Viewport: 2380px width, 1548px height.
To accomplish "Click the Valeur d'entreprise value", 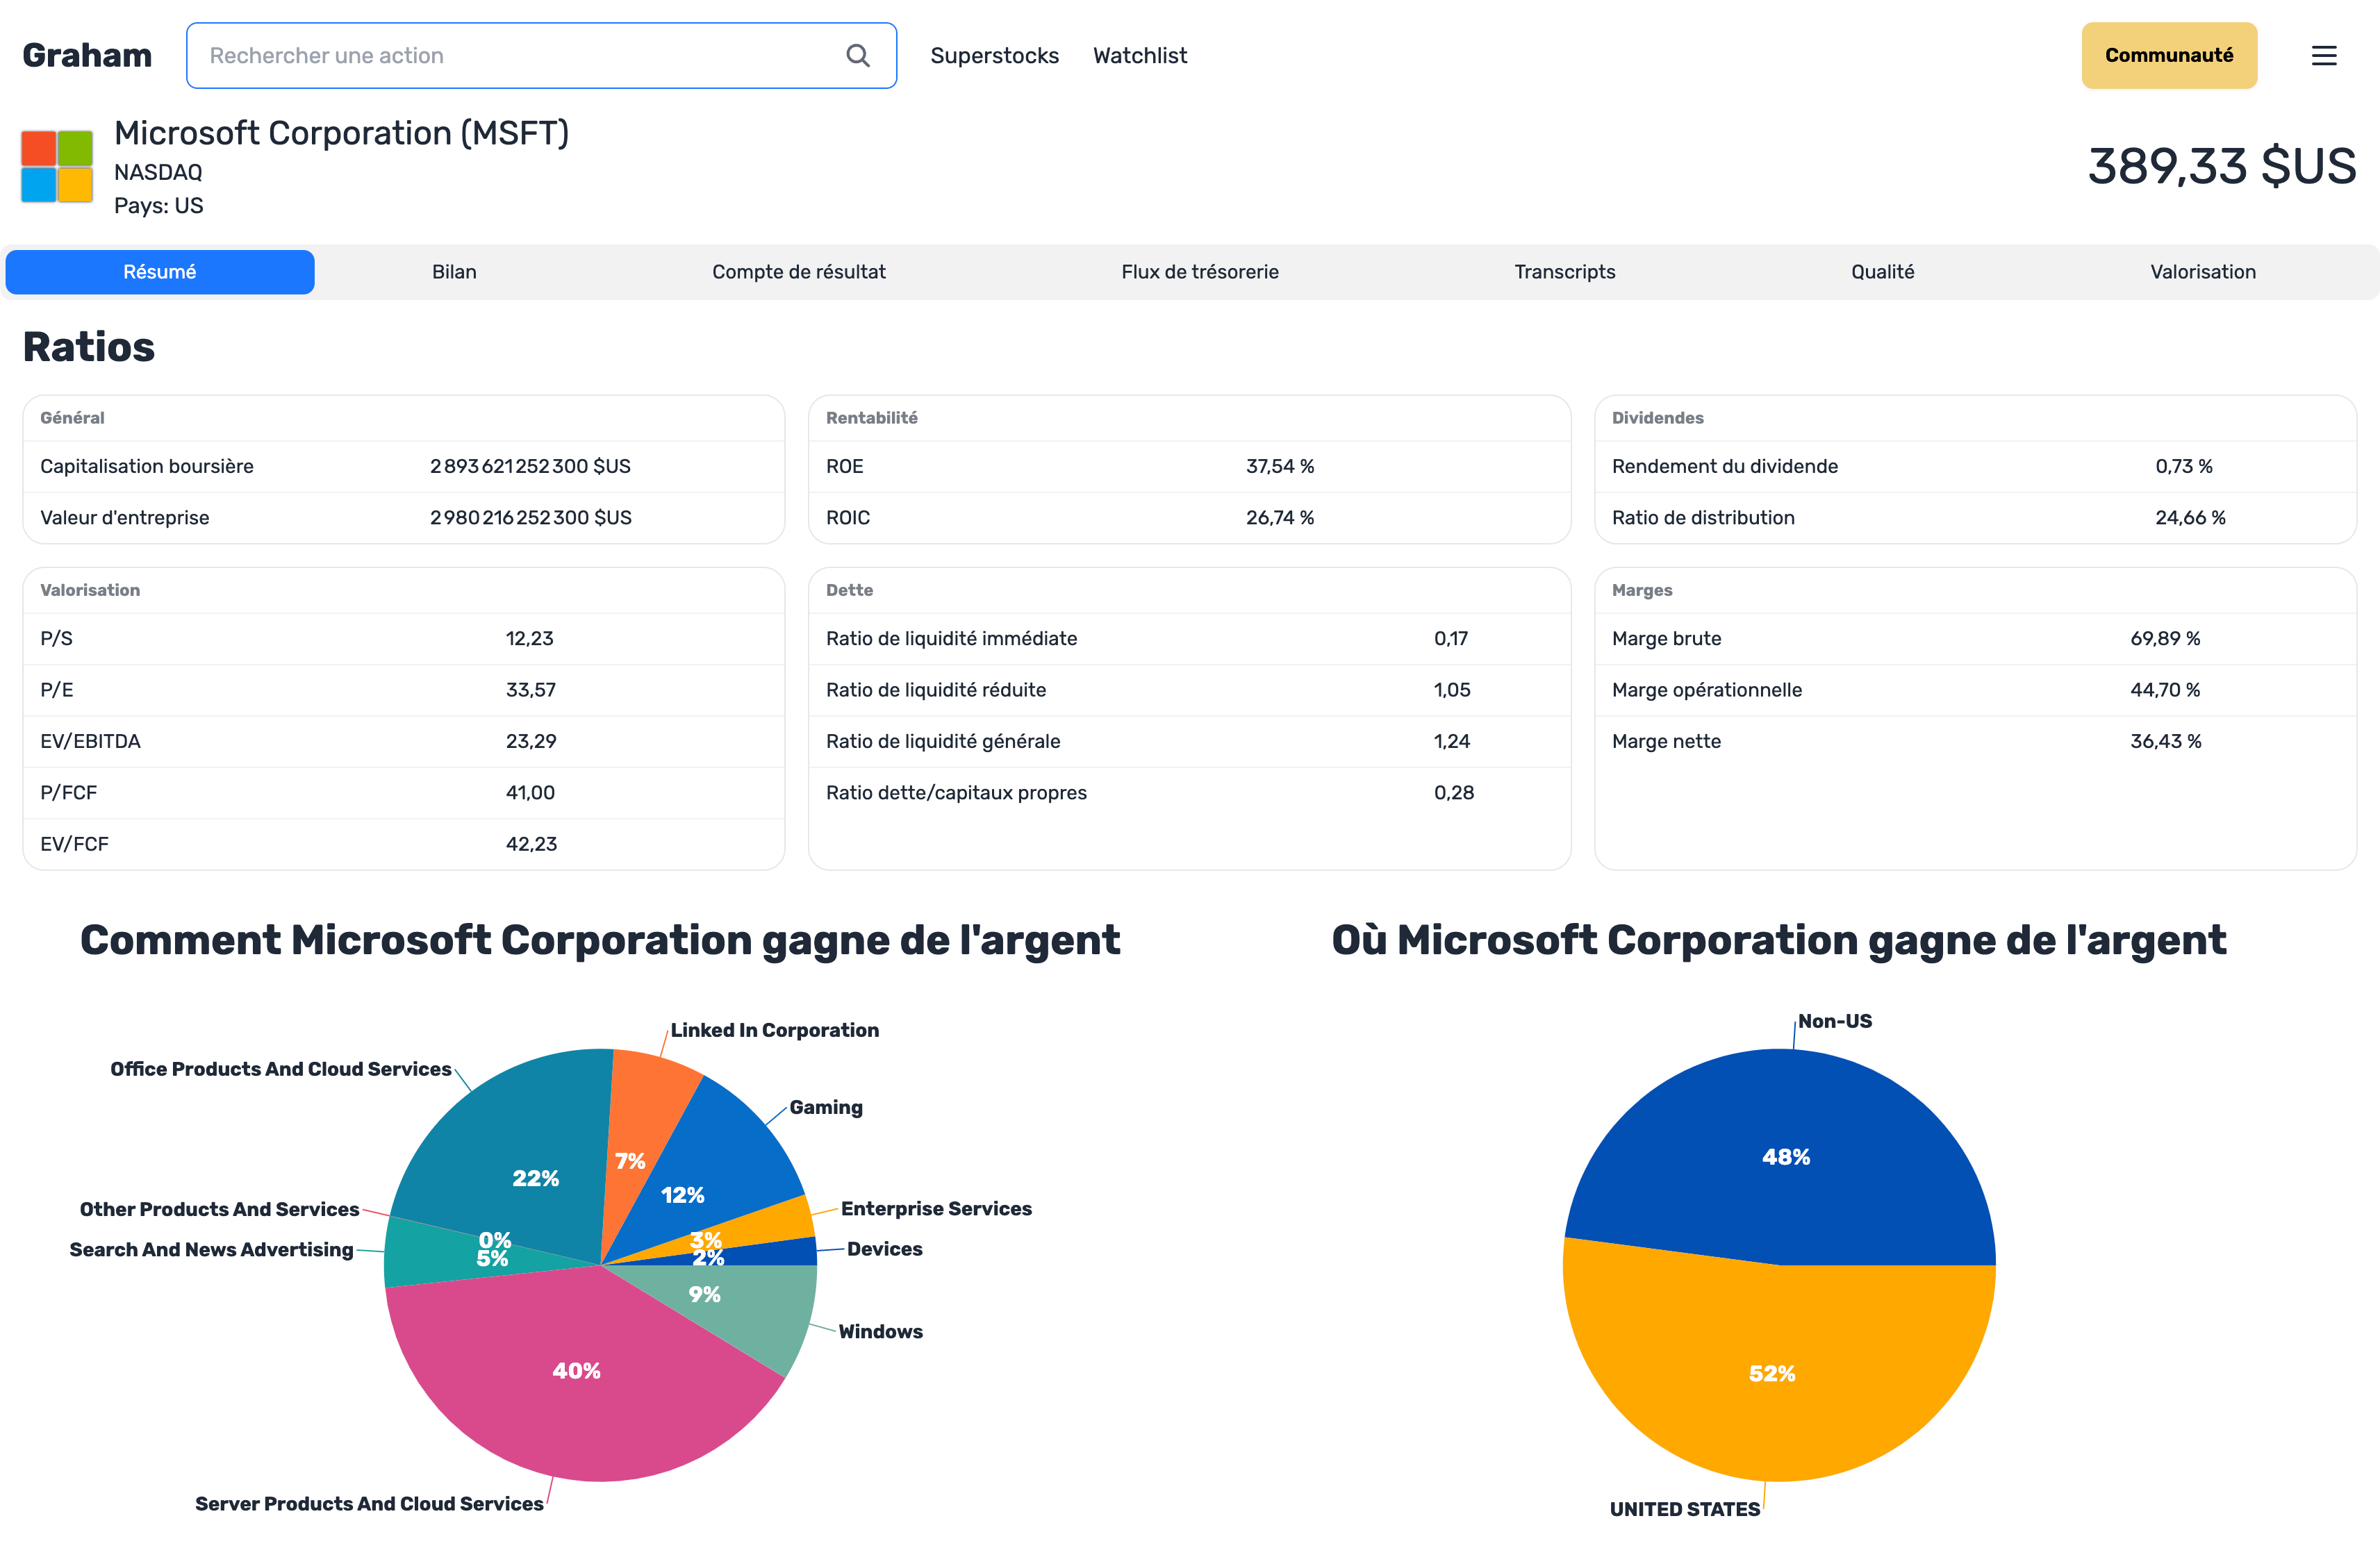I will 530,517.
